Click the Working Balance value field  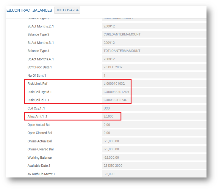click(154, 157)
